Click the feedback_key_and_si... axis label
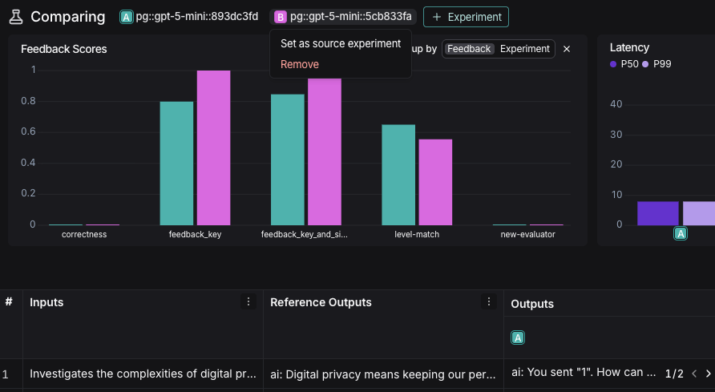The height and width of the screenshot is (392, 715). [x=304, y=234]
